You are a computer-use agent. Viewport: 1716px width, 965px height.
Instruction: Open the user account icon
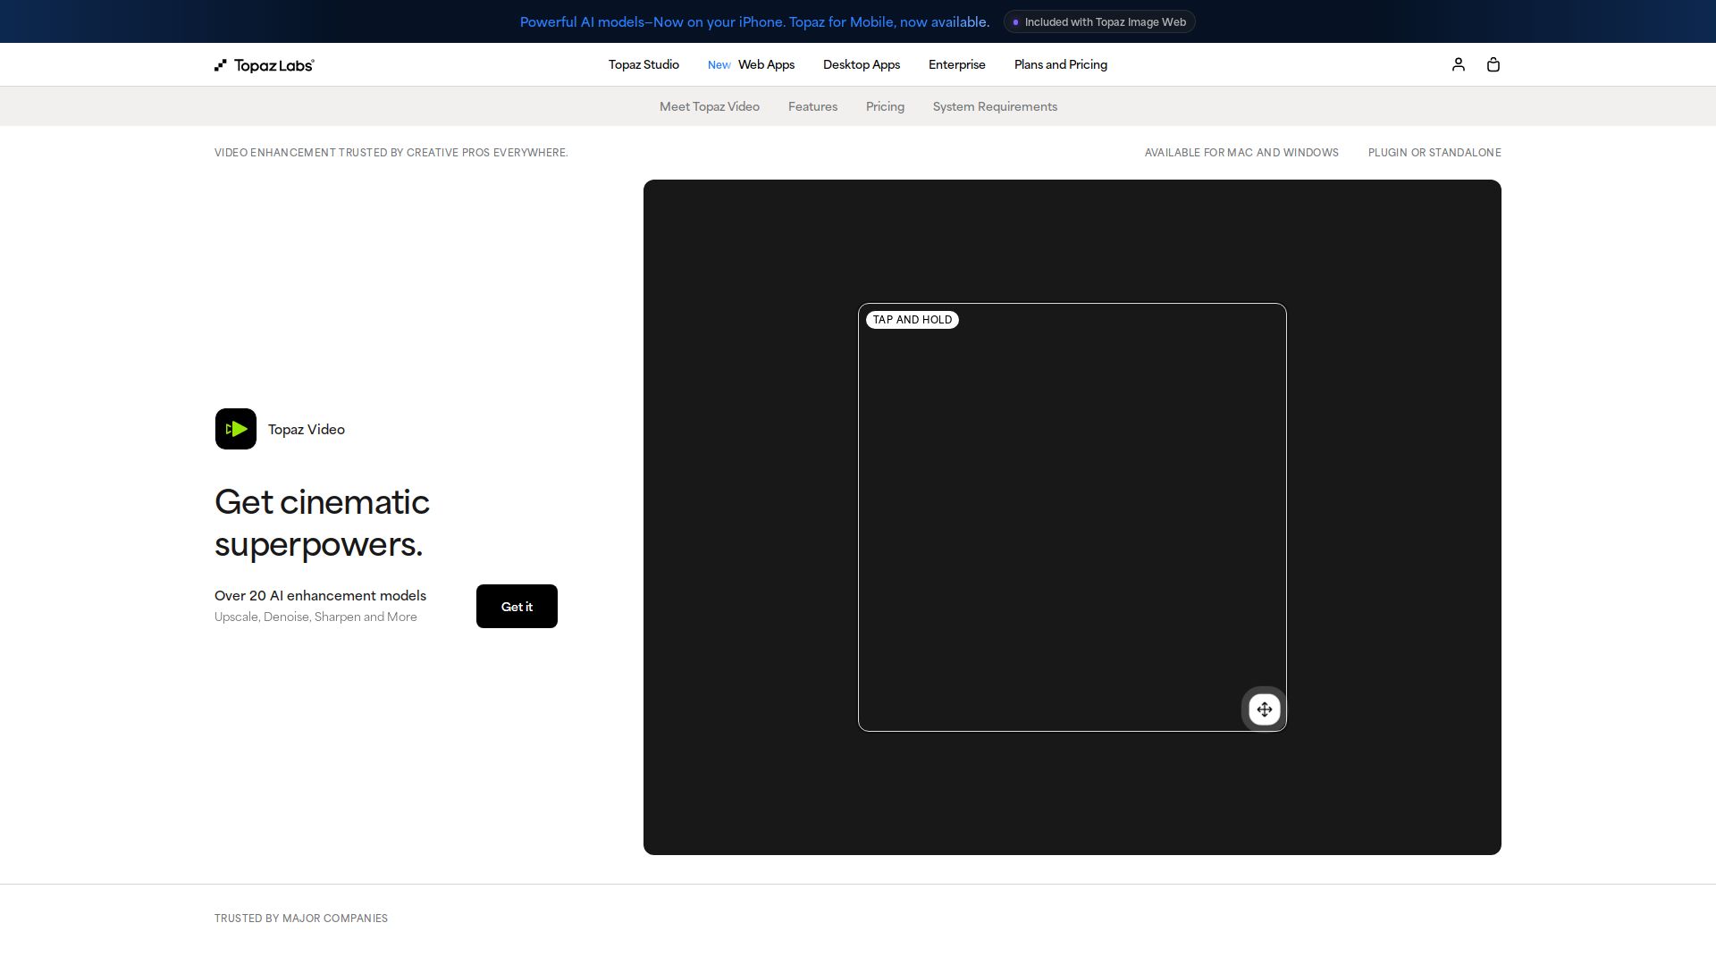[x=1459, y=64]
